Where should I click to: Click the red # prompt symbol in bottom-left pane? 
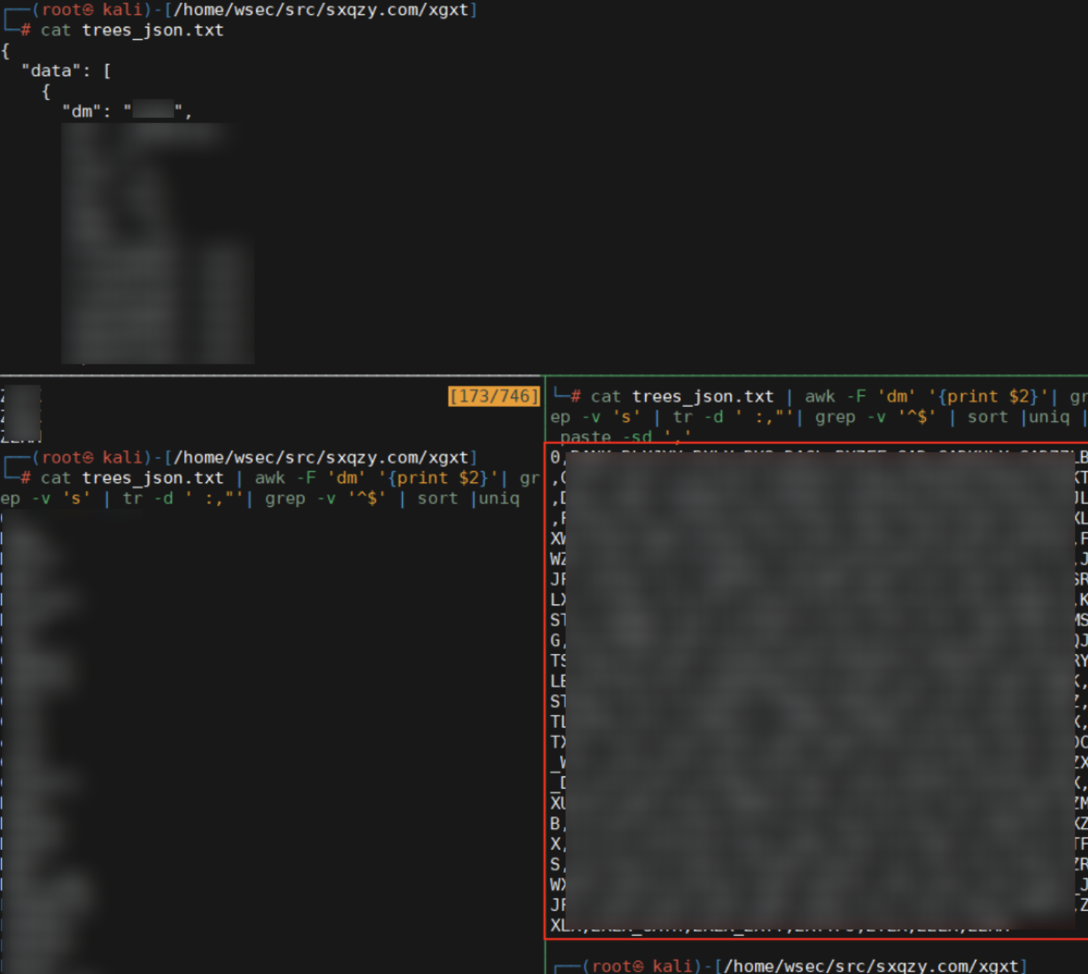26,478
